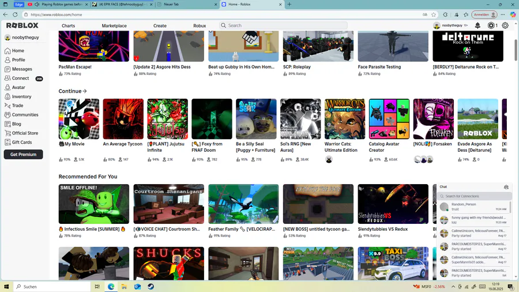Open the noobytheguy profile in the header
The image size is (519, 292).
(x=450, y=25)
